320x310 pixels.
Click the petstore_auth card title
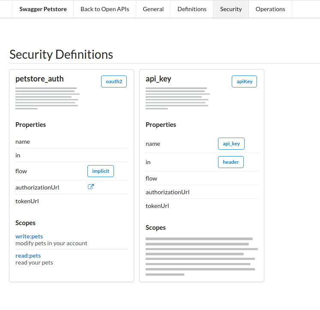39,79
